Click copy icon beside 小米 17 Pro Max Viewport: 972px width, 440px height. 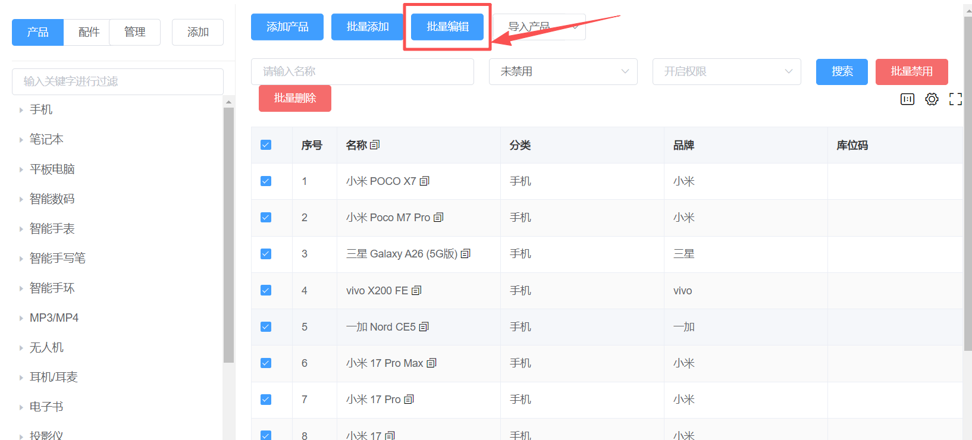[x=432, y=363]
